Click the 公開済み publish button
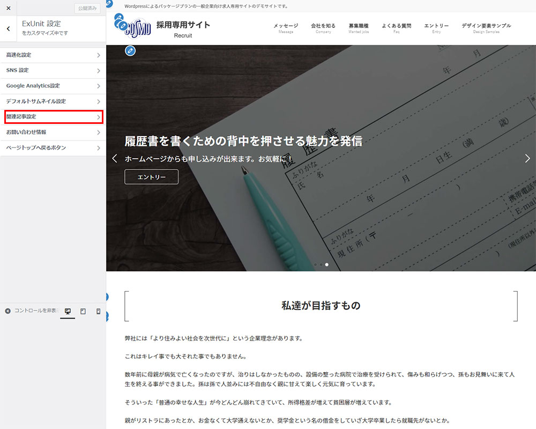Image resolution: width=536 pixels, height=429 pixels. tap(87, 8)
